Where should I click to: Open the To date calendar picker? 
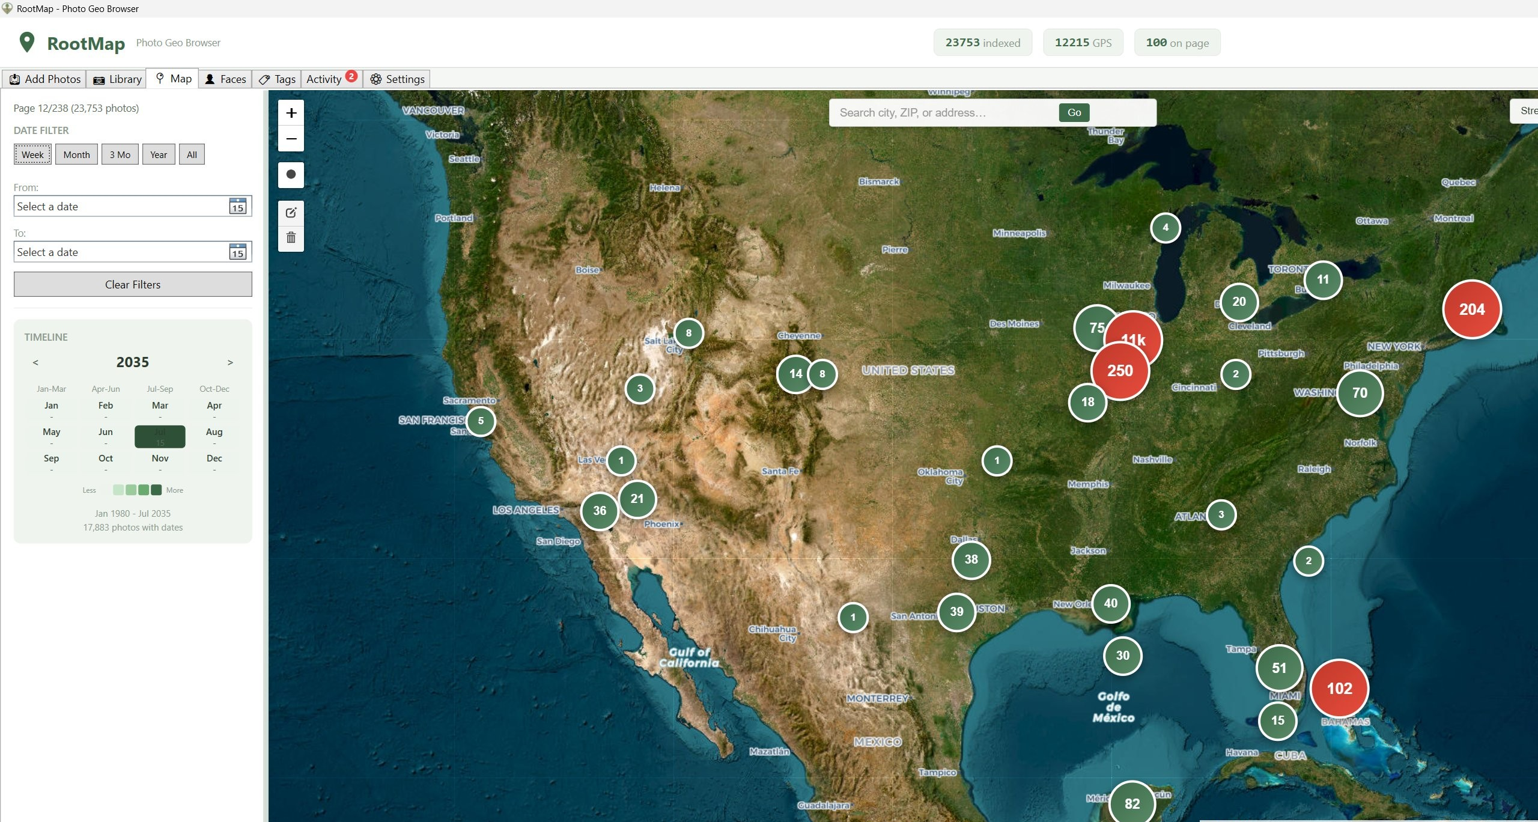click(238, 252)
